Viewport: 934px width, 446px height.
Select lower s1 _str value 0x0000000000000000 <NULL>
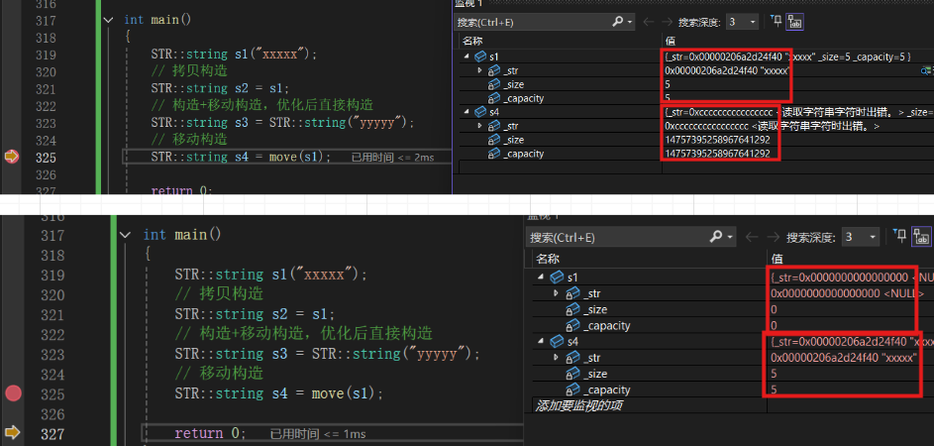848,293
